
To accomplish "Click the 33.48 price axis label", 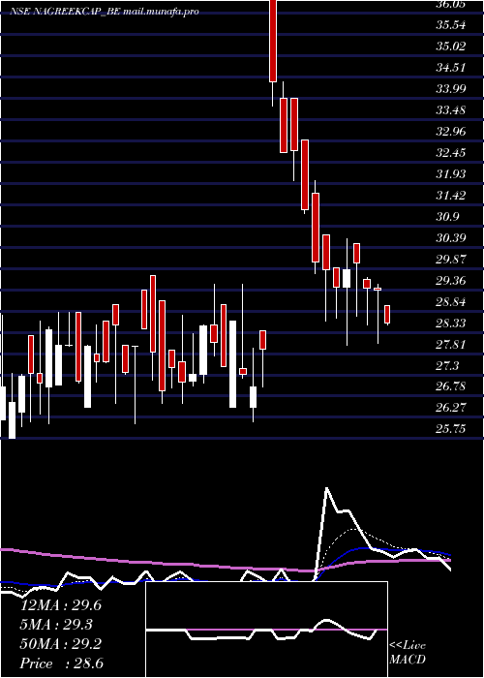I will point(450,110).
